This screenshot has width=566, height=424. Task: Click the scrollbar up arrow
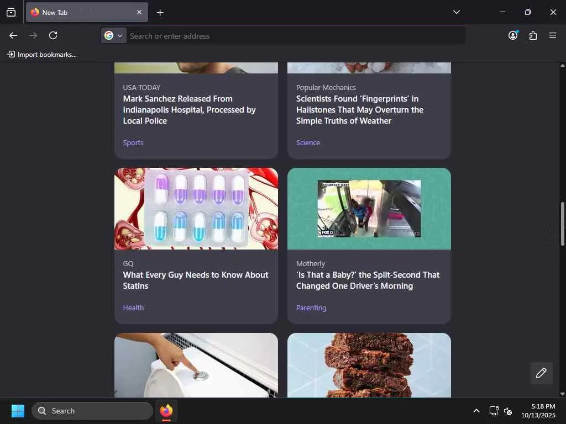point(562,65)
